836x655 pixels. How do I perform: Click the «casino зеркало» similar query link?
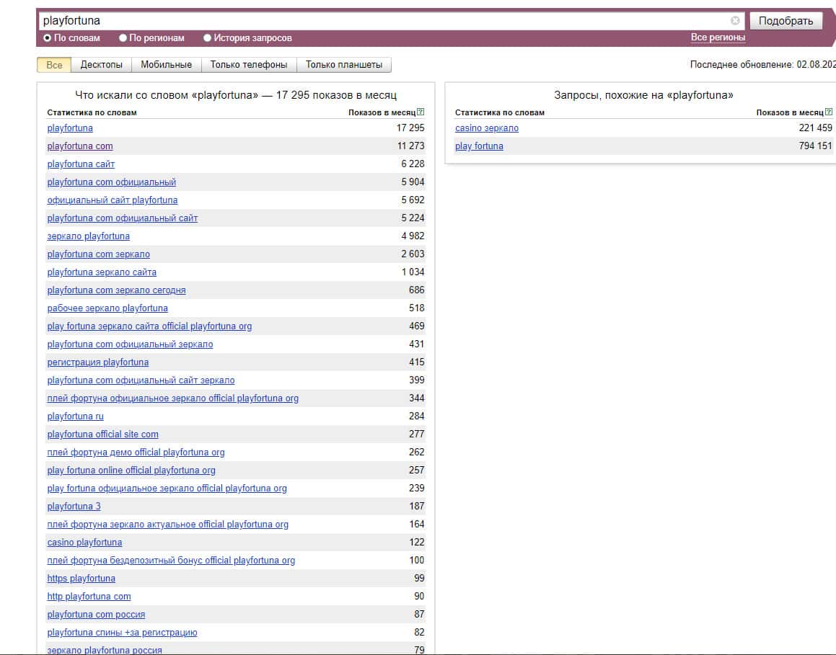tap(487, 128)
